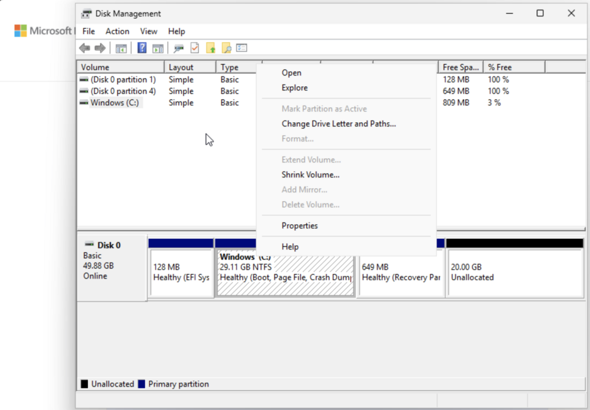Viewport: 590px width, 410px height.
Task: Click the checklist settings toolbar icon
Action: (x=241, y=48)
